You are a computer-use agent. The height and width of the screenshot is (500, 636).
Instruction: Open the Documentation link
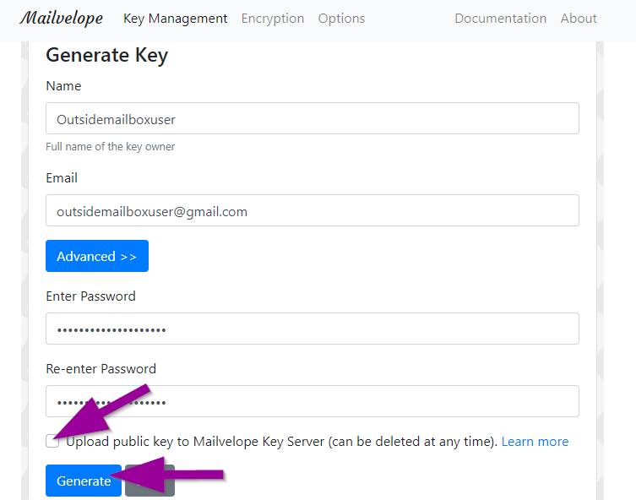(500, 19)
